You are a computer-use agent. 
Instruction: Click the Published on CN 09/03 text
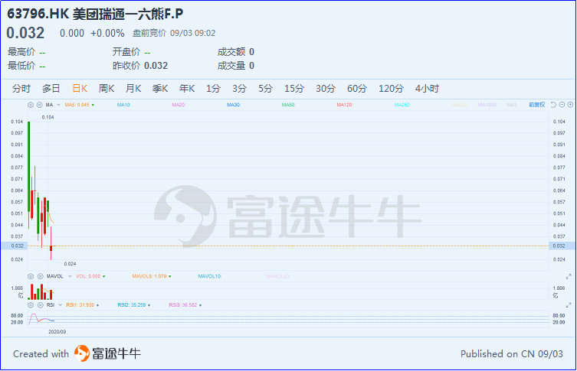[x=512, y=353]
